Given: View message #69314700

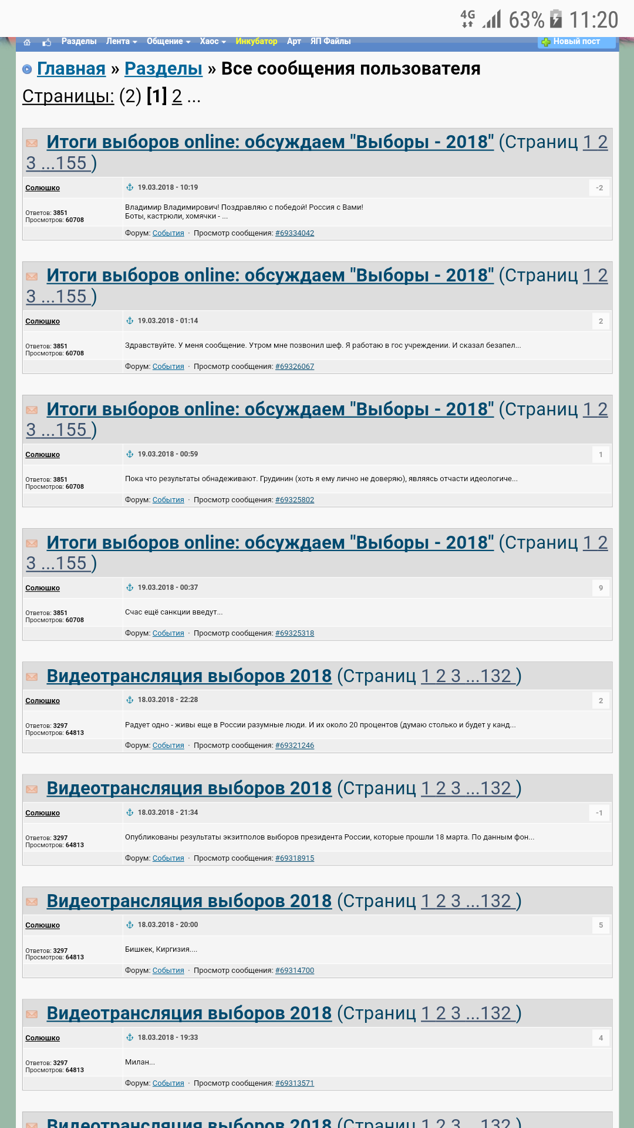Looking at the screenshot, I should point(295,971).
